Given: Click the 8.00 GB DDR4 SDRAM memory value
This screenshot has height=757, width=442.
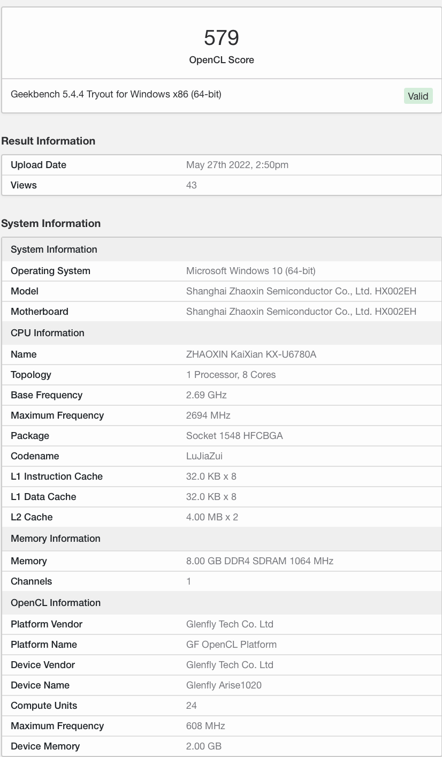Looking at the screenshot, I should [260, 561].
